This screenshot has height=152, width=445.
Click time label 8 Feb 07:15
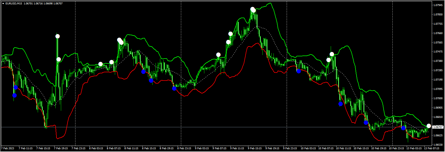[x=114, y=148]
